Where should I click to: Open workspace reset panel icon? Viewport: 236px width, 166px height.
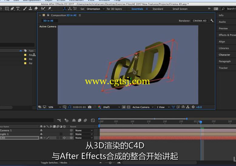(x=216, y=9)
